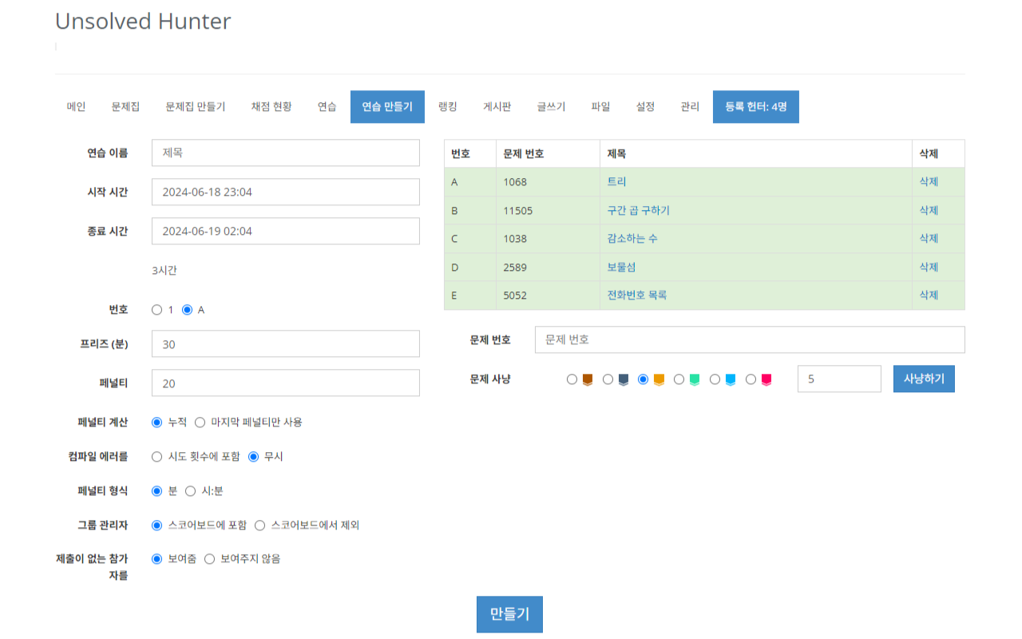Choose 마지막 페널티만 사용 option
The height and width of the screenshot is (639, 1022).
pos(200,422)
